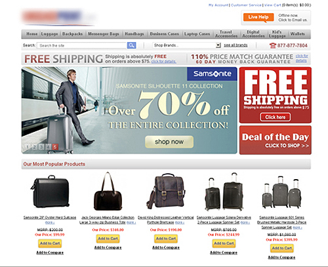Select slide 5 in banner pager
Screen dimensions: 328x267
55,147
